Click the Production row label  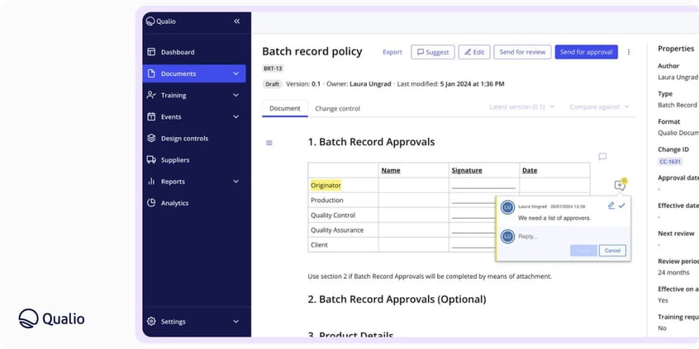coord(327,200)
